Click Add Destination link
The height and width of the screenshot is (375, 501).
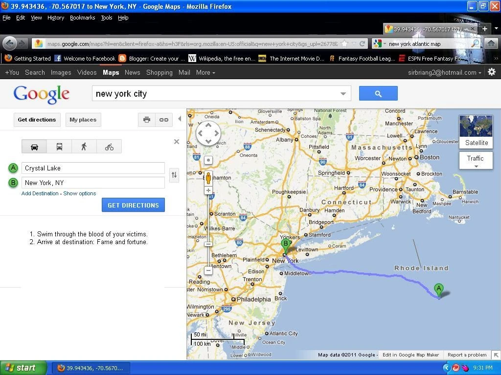40,193
